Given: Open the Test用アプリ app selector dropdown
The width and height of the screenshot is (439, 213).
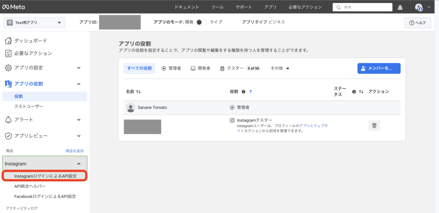Looking at the screenshot, I should [34, 23].
